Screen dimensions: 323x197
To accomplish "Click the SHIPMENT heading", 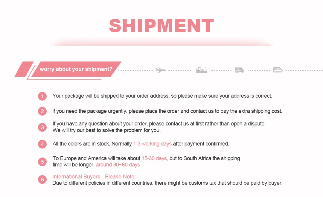I will pyautogui.click(x=161, y=26).
